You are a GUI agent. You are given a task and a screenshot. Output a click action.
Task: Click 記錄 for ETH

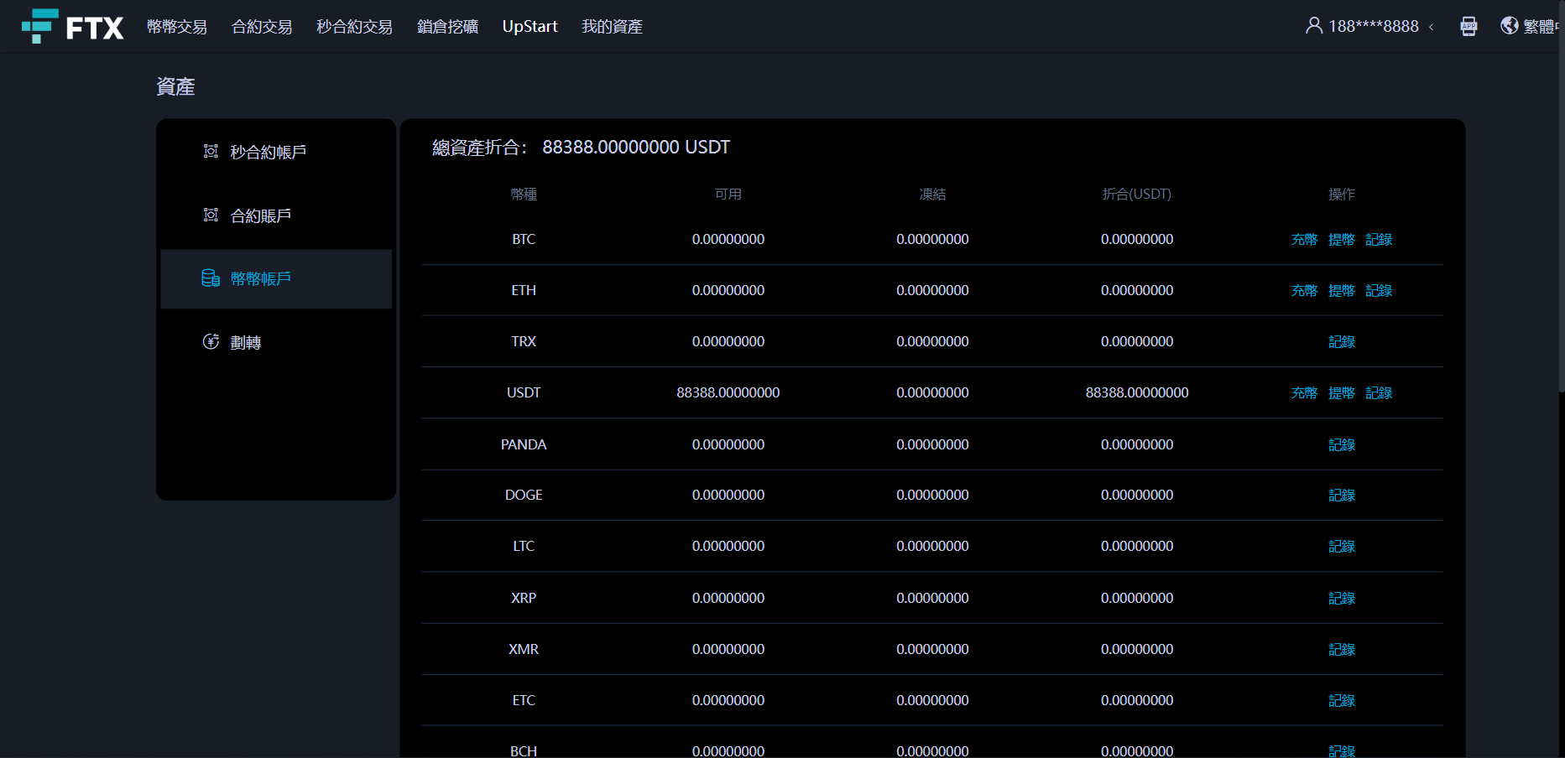(x=1379, y=291)
